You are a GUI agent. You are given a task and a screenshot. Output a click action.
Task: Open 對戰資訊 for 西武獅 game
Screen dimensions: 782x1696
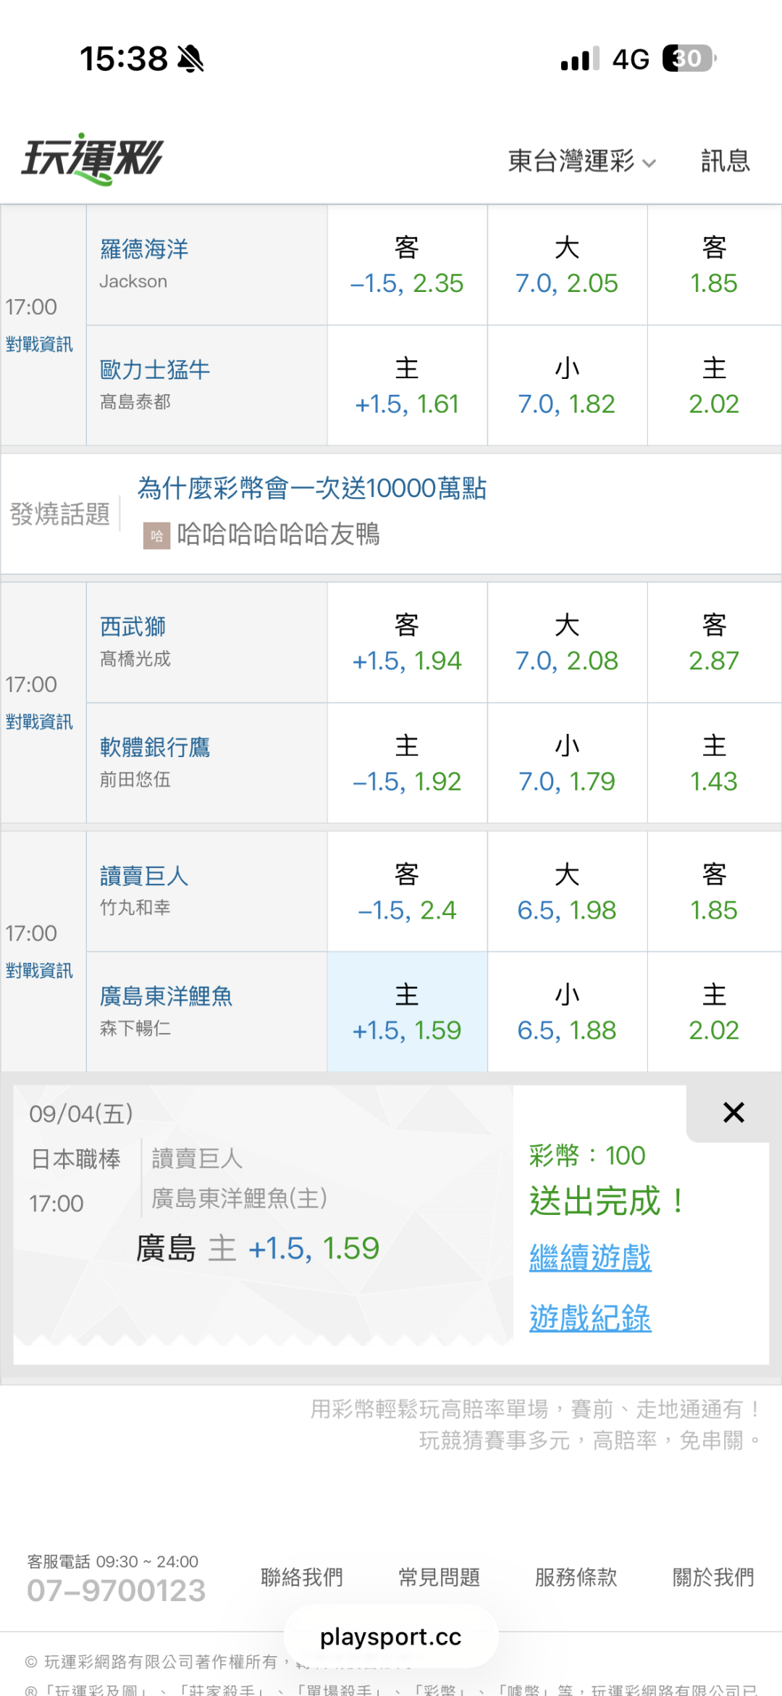click(x=39, y=722)
